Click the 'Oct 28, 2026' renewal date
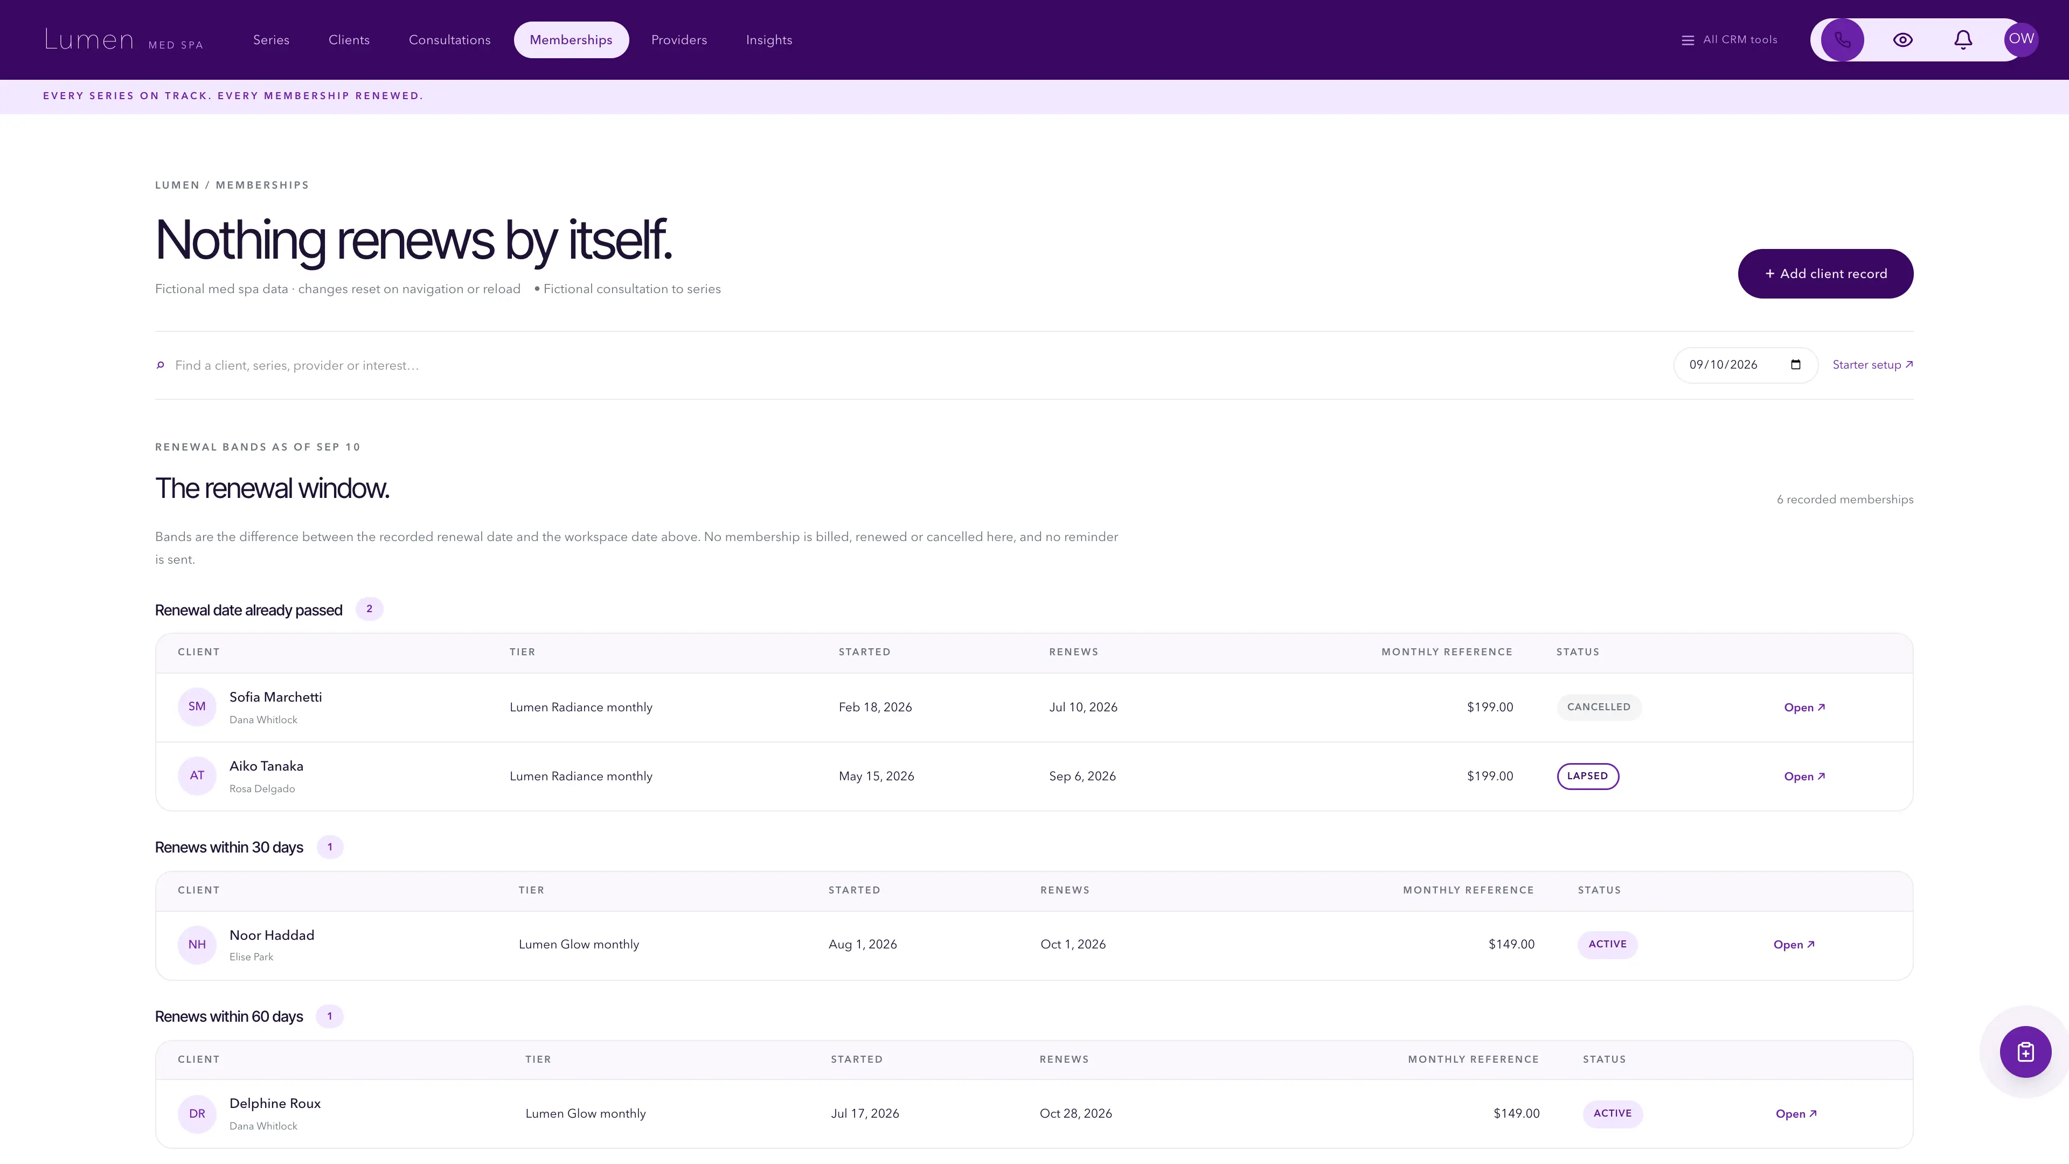 coord(1075,1113)
